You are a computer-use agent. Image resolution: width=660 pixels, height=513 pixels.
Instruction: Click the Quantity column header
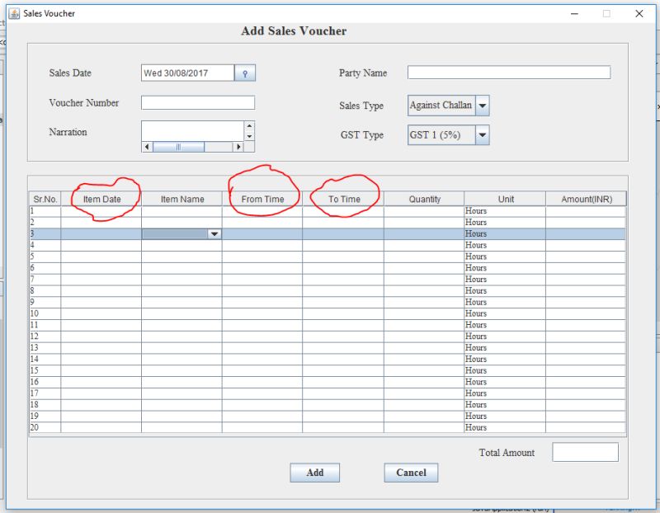pyautogui.click(x=424, y=199)
